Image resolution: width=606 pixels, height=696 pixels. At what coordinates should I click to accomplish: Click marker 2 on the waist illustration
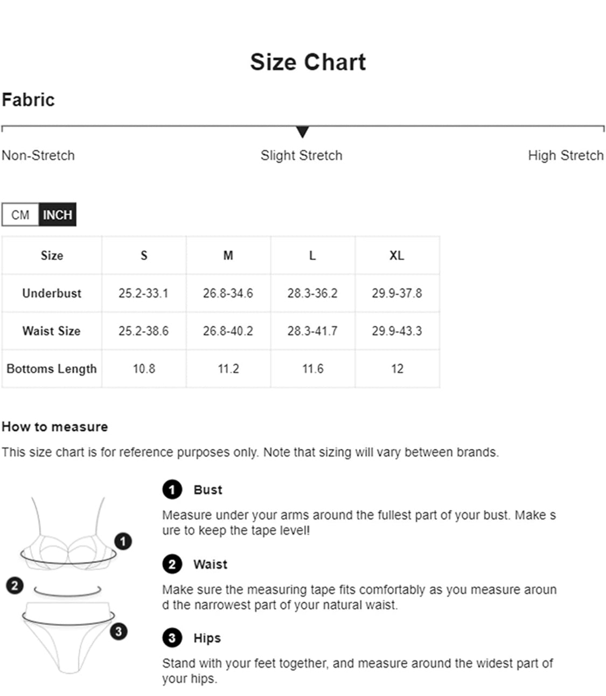(15, 586)
